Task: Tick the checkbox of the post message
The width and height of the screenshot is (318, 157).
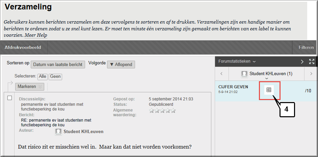Action: click(x=9, y=98)
